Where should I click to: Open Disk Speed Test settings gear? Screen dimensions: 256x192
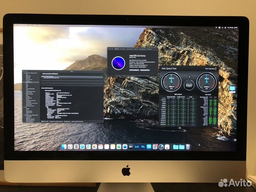coord(189,77)
